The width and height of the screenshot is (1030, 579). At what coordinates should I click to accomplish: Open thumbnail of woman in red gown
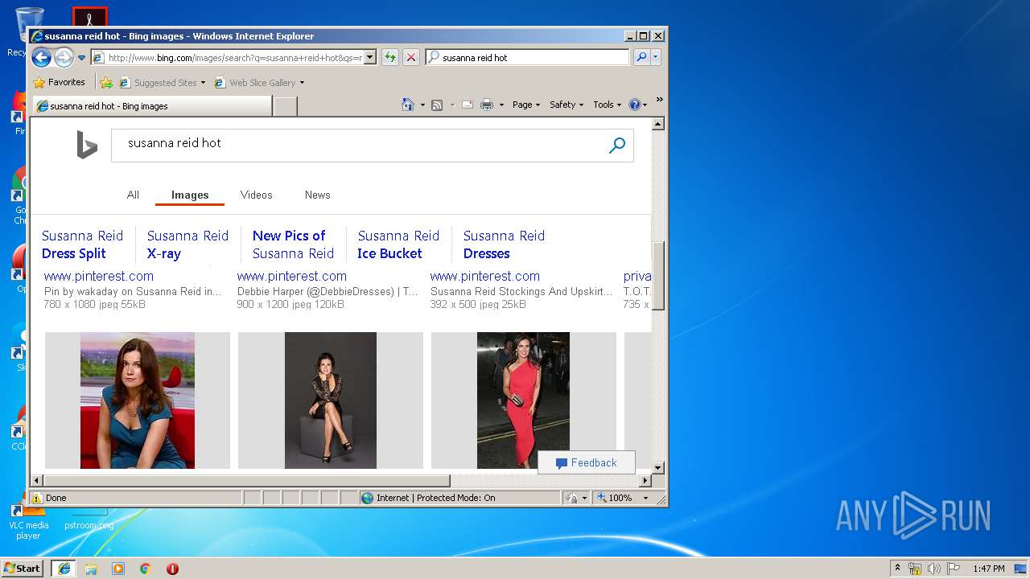[x=524, y=400]
